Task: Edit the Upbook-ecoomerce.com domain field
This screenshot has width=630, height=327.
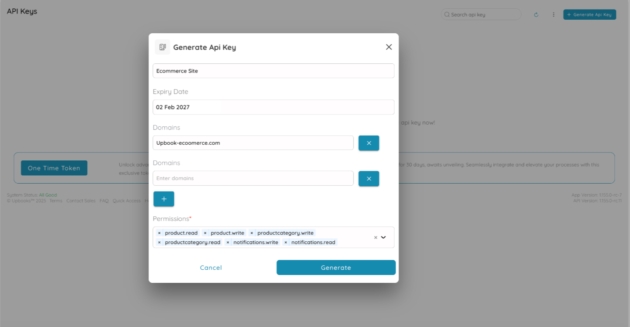Action: point(253,143)
